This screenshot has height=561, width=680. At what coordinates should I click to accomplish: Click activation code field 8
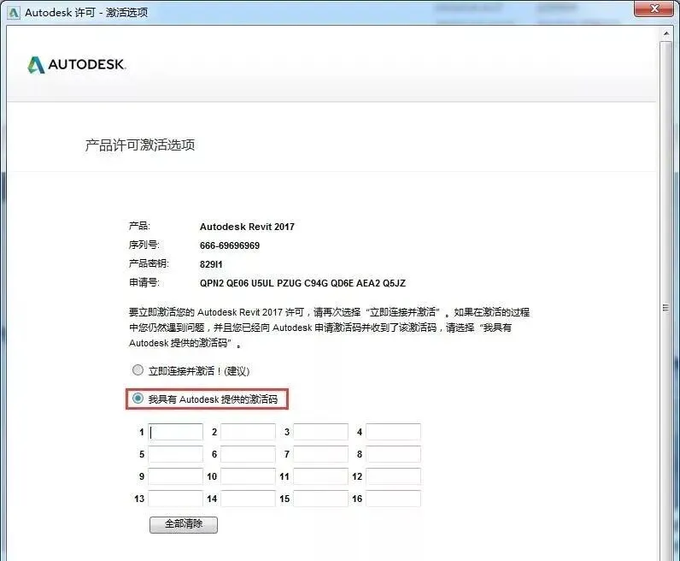(x=393, y=454)
